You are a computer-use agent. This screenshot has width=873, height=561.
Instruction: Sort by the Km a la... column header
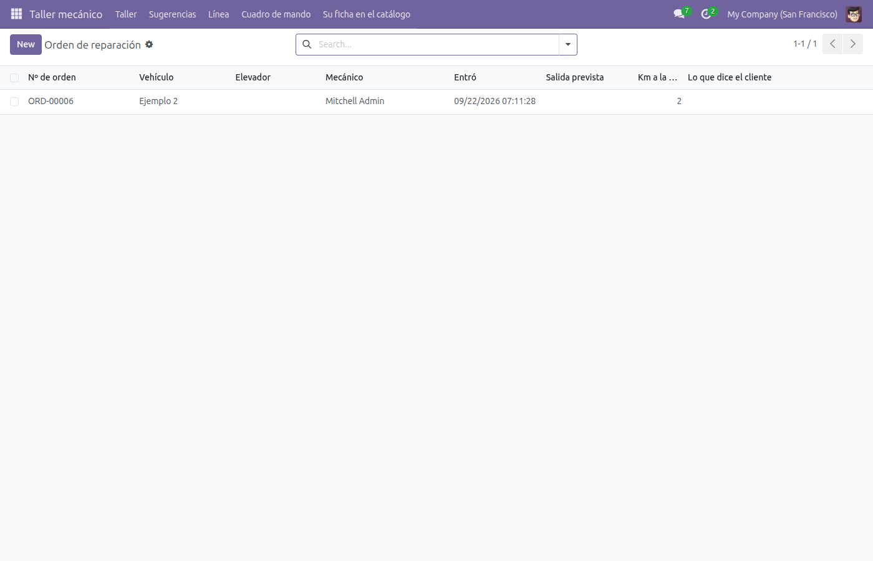657,77
